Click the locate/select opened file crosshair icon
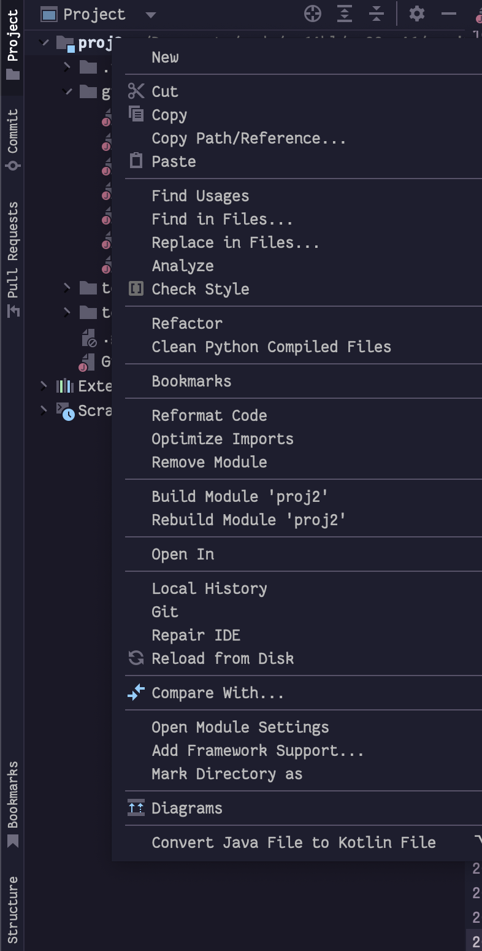Image resolution: width=482 pixels, height=951 pixels. 313,13
